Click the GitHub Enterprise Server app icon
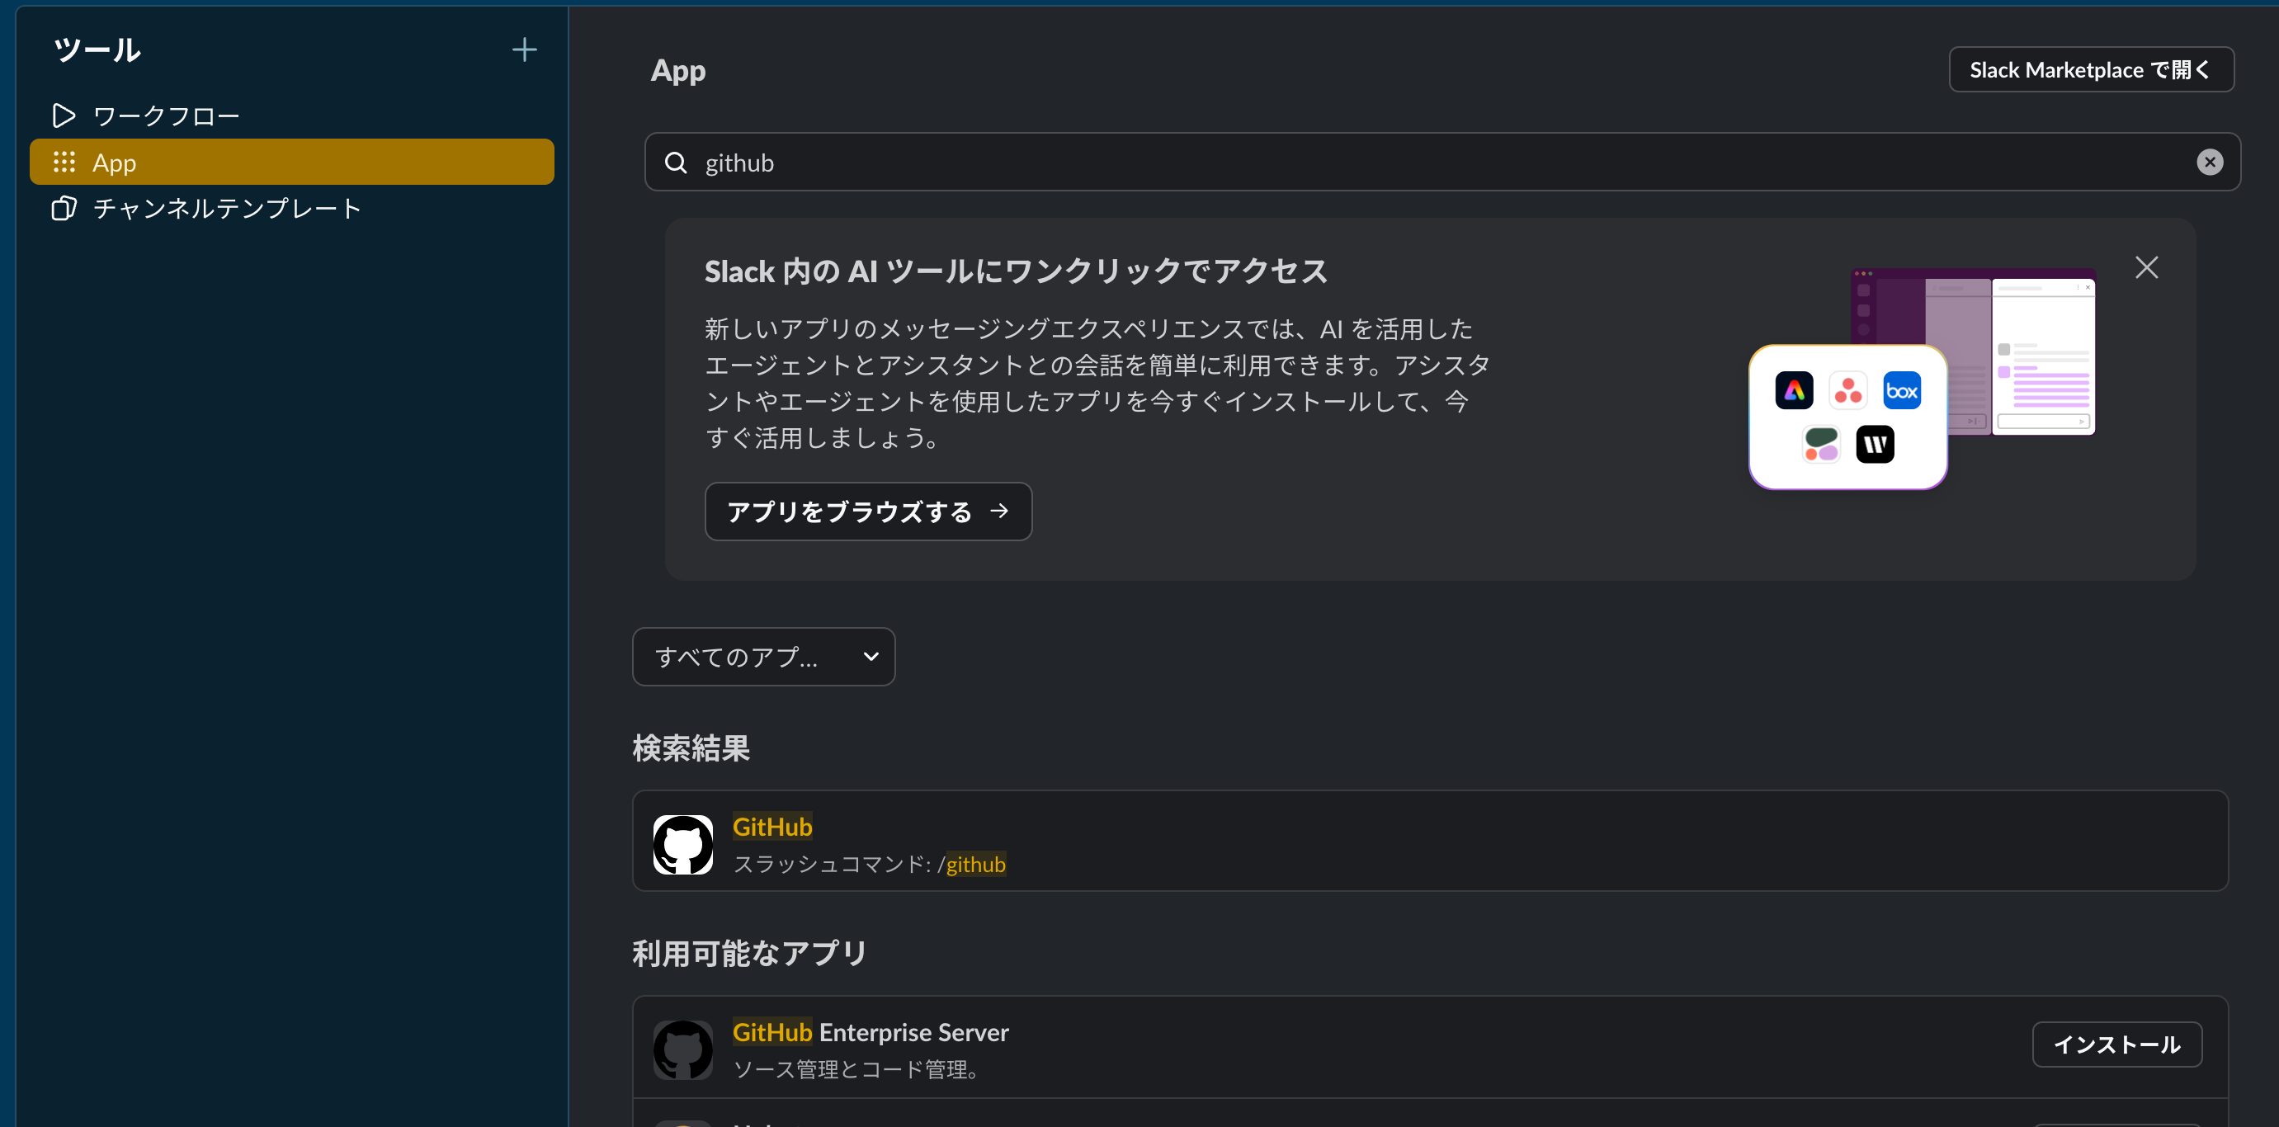 point(682,1049)
